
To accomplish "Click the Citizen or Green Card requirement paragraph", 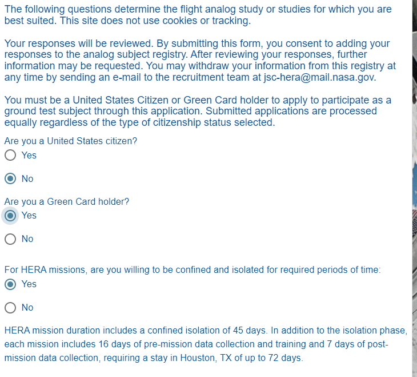I will [x=198, y=111].
